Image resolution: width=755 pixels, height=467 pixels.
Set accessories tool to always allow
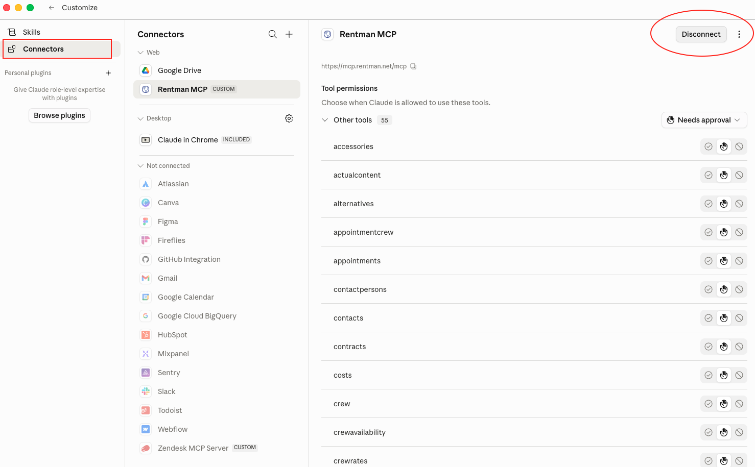(x=709, y=146)
